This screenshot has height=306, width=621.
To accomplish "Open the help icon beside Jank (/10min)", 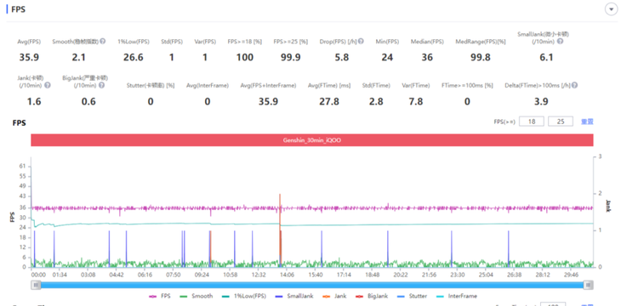I will click(48, 85).
